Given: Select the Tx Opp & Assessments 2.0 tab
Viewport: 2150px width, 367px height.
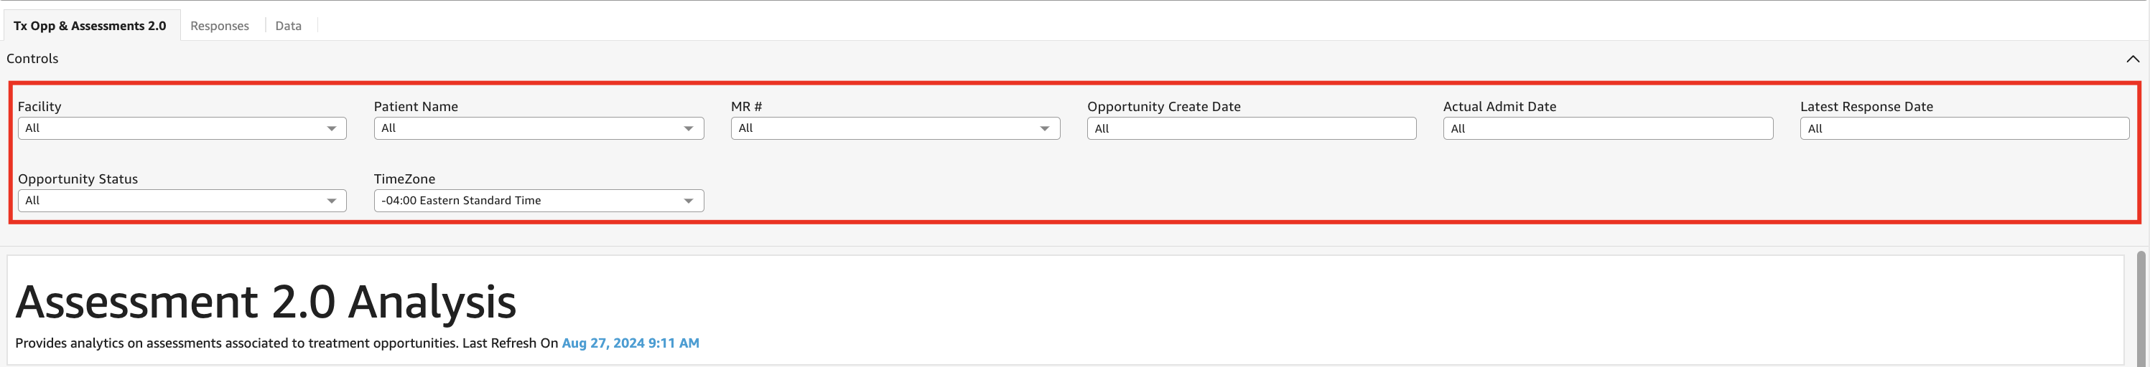Looking at the screenshot, I should 90,26.
